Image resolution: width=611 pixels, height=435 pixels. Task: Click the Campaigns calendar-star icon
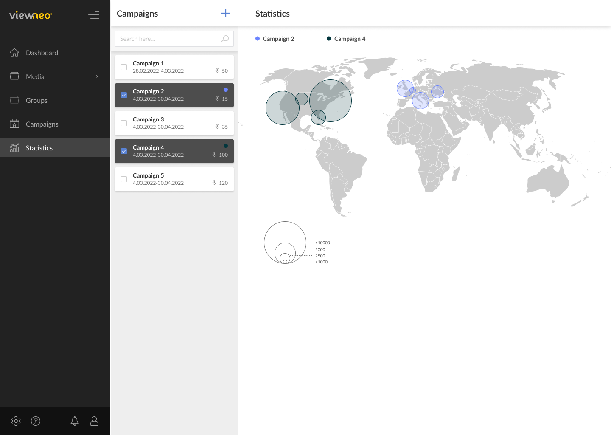coord(14,124)
